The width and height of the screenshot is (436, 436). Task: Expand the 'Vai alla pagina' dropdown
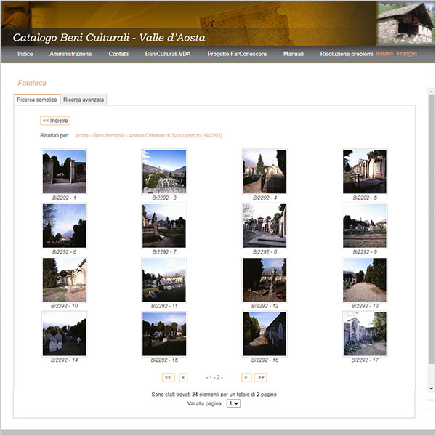233,403
